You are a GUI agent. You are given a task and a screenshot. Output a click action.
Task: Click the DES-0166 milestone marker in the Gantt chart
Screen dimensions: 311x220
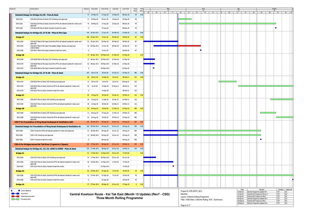point(201,50)
